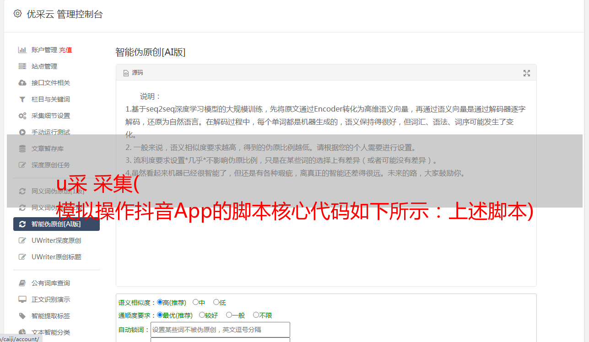Focus the 自动锁词 input field
589x342 pixels.
[220, 330]
